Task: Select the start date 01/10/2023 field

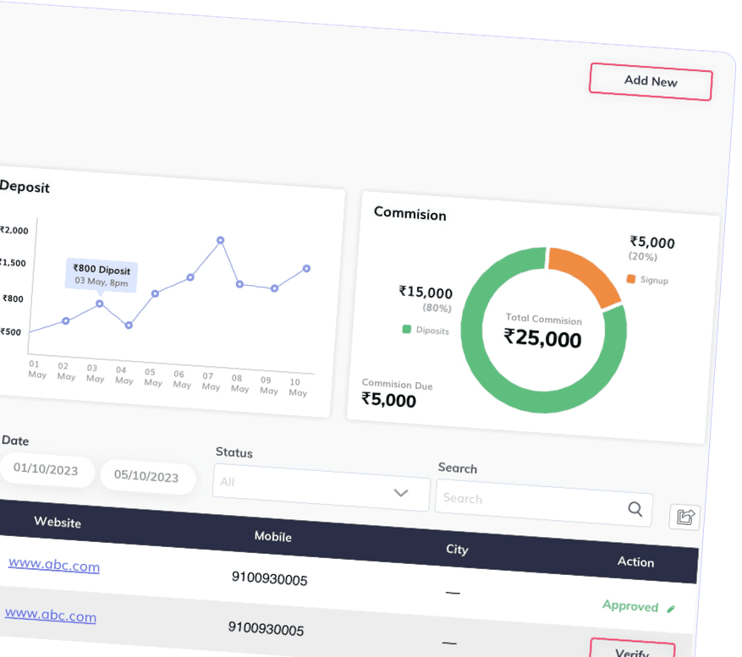Action: click(x=46, y=469)
